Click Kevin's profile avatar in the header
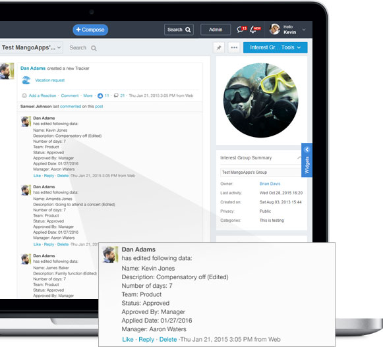 click(274, 29)
